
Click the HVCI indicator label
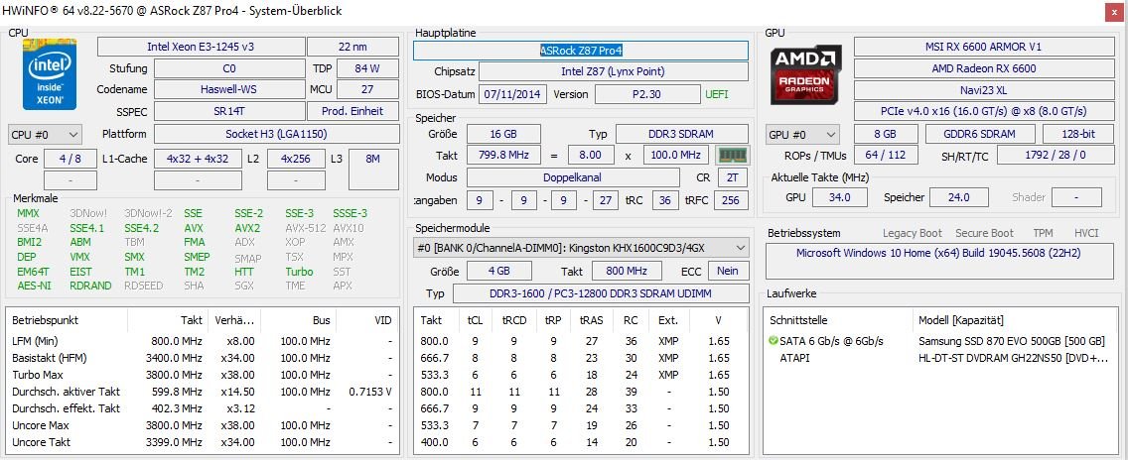1085,233
